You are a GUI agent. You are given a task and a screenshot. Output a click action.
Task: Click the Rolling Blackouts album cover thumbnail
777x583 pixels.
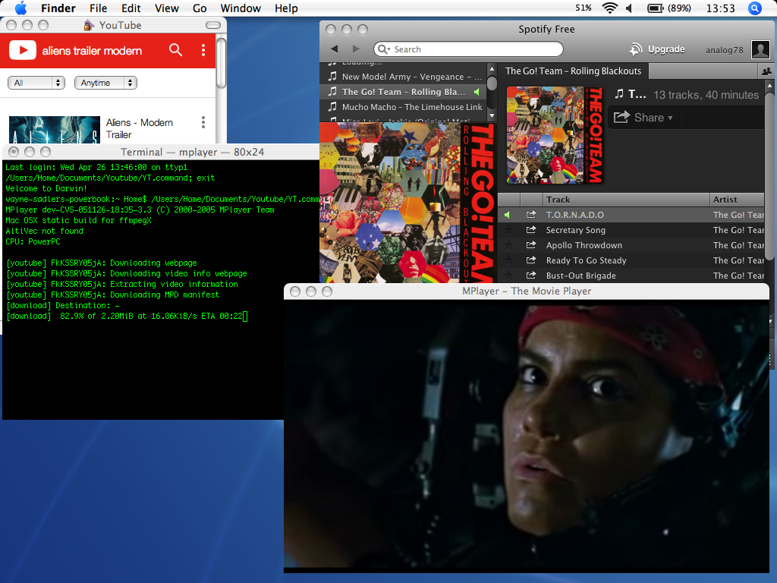coord(555,135)
